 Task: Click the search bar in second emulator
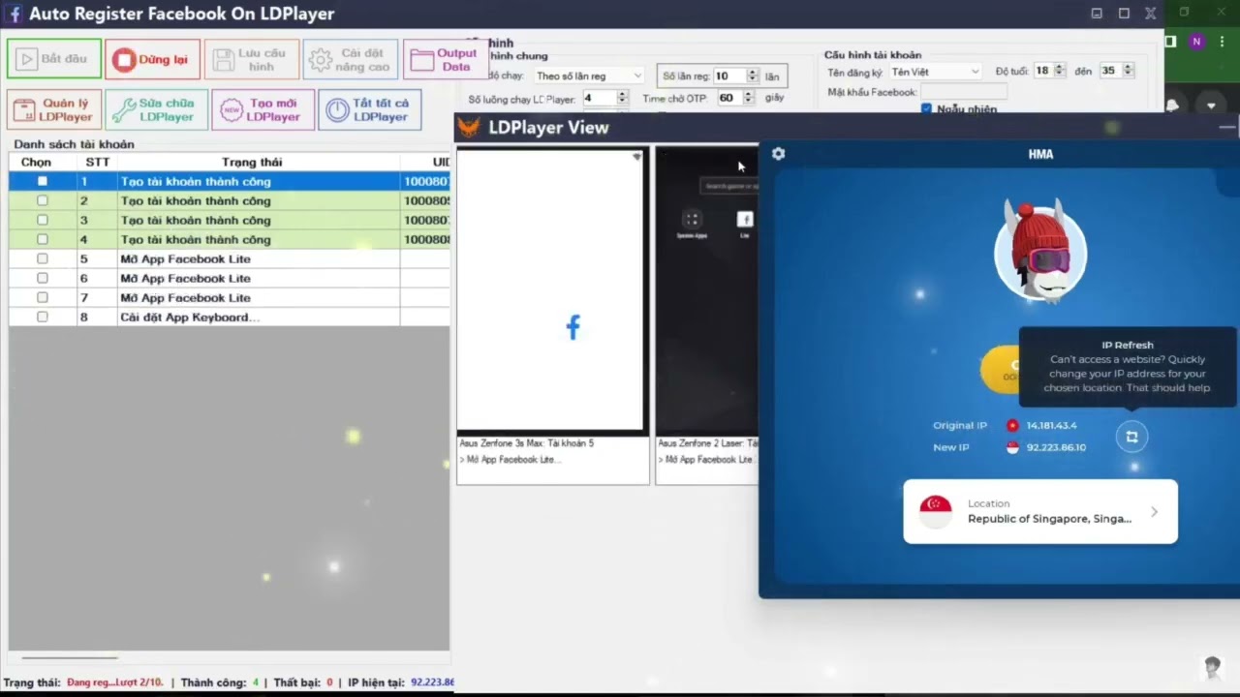click(729, 186)
